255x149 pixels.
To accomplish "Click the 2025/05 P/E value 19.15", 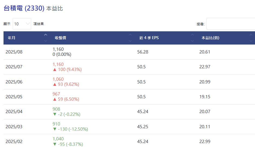I will [x=205, y=97].
